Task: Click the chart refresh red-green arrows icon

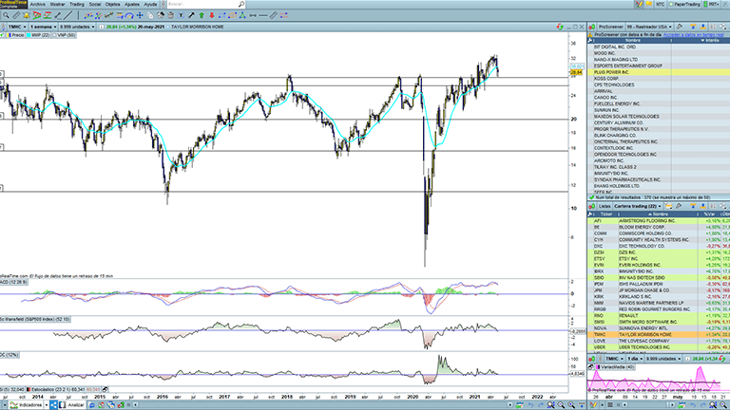Action: 560,27
